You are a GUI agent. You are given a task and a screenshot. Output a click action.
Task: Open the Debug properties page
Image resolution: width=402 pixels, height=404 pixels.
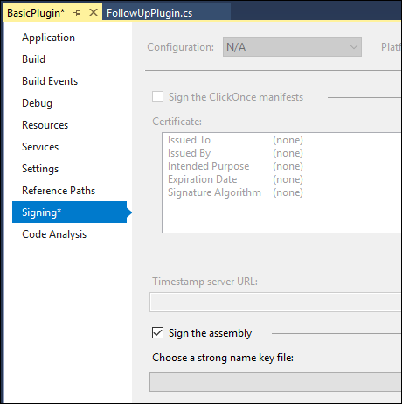(37, 103)
